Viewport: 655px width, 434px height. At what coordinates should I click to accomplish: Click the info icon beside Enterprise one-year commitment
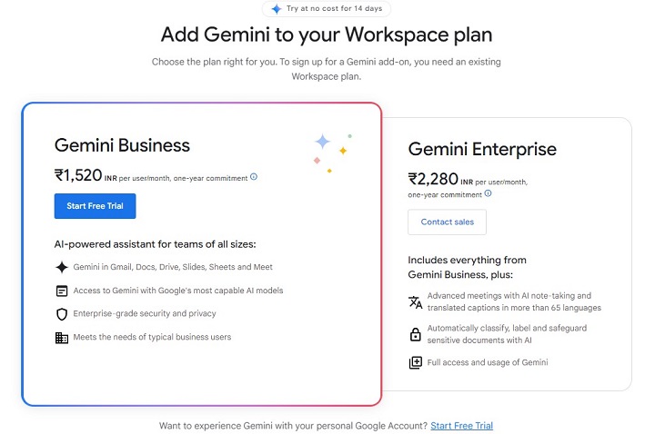[x=489, y=193]
